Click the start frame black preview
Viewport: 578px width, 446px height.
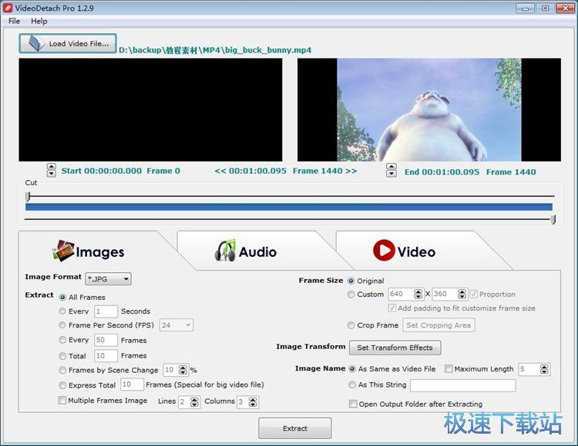tap(150, 109)
